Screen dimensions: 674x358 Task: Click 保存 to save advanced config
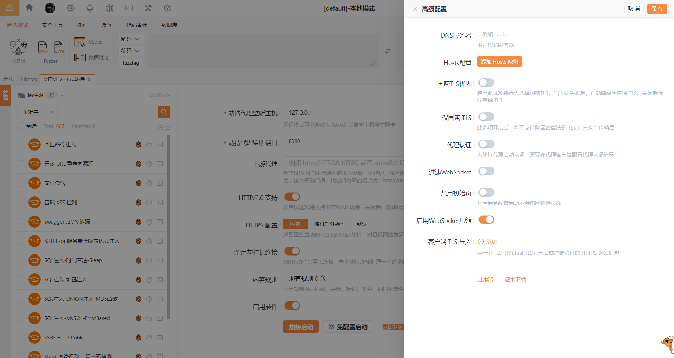[x=657, y=9]
